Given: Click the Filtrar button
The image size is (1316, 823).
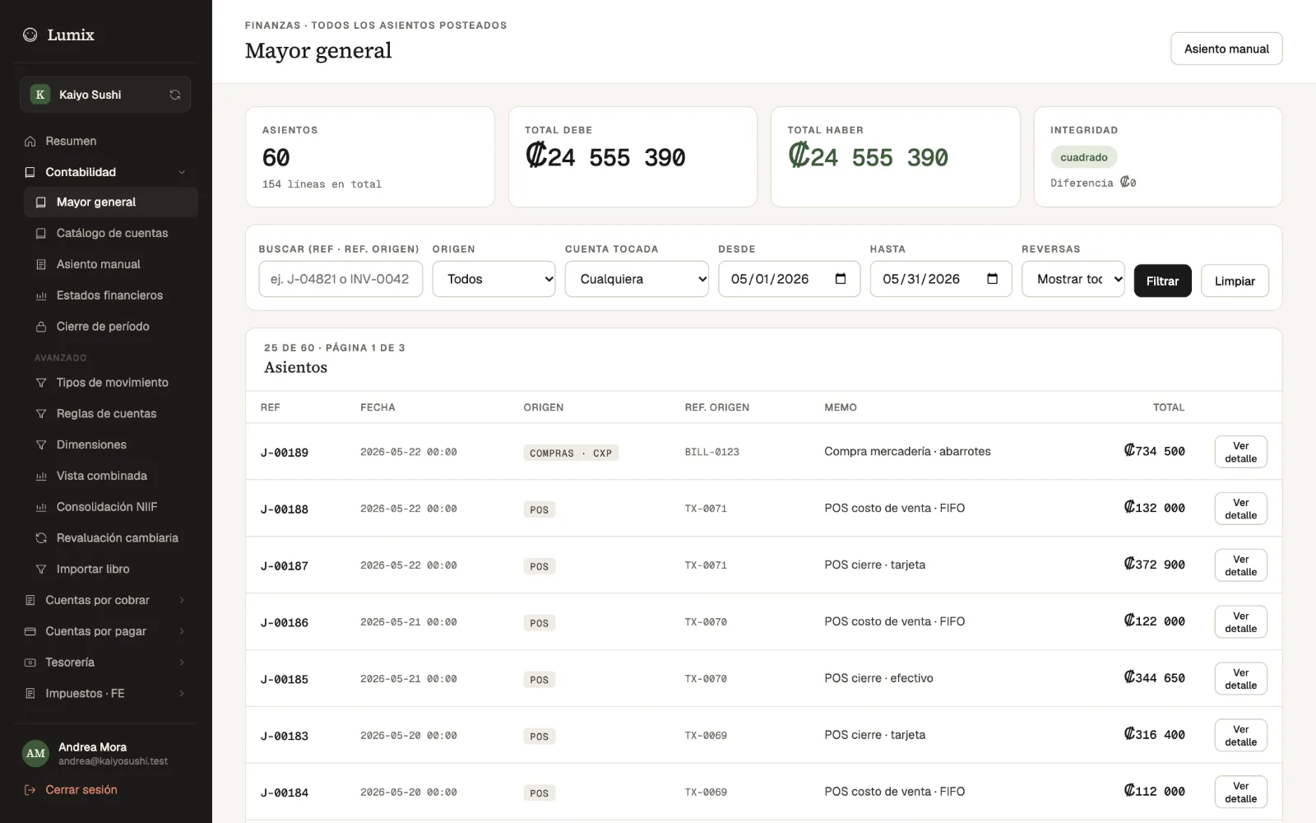Looking at the screenshot, I should point(1162,281).
